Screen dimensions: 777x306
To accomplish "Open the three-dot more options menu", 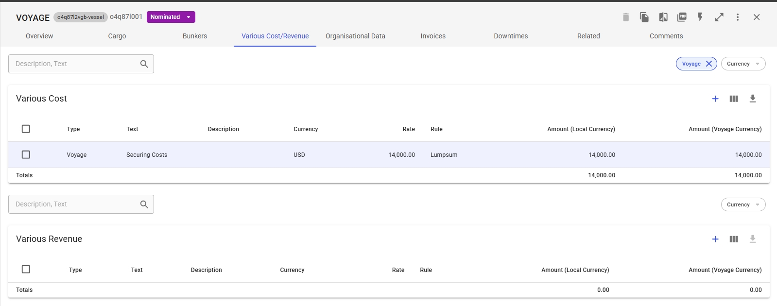I will (x=738, y=17).
